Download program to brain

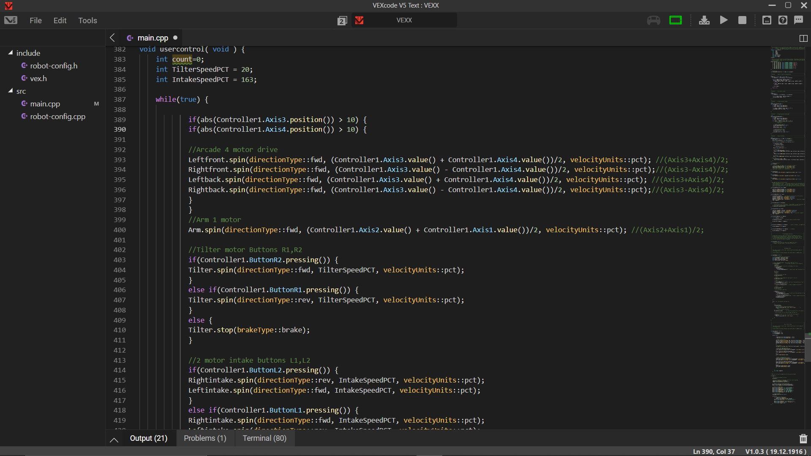tap(704, 20)
